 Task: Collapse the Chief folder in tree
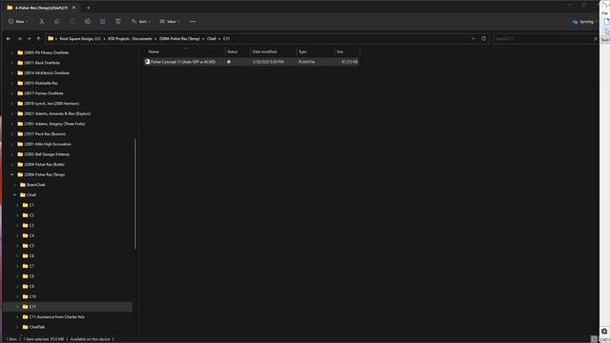(15, 194)
